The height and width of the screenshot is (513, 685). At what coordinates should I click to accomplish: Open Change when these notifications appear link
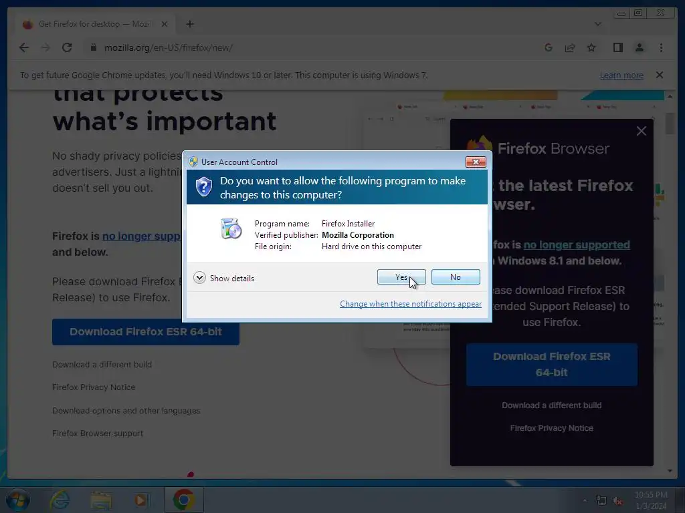point(411,304)
